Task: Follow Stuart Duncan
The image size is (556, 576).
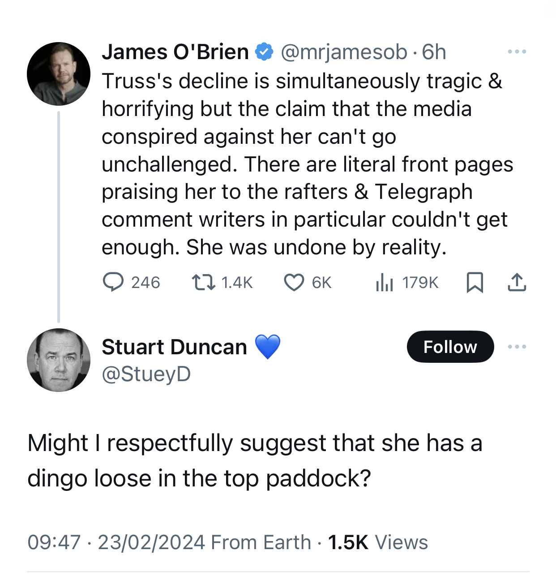Action: click(x=450, y=347)
